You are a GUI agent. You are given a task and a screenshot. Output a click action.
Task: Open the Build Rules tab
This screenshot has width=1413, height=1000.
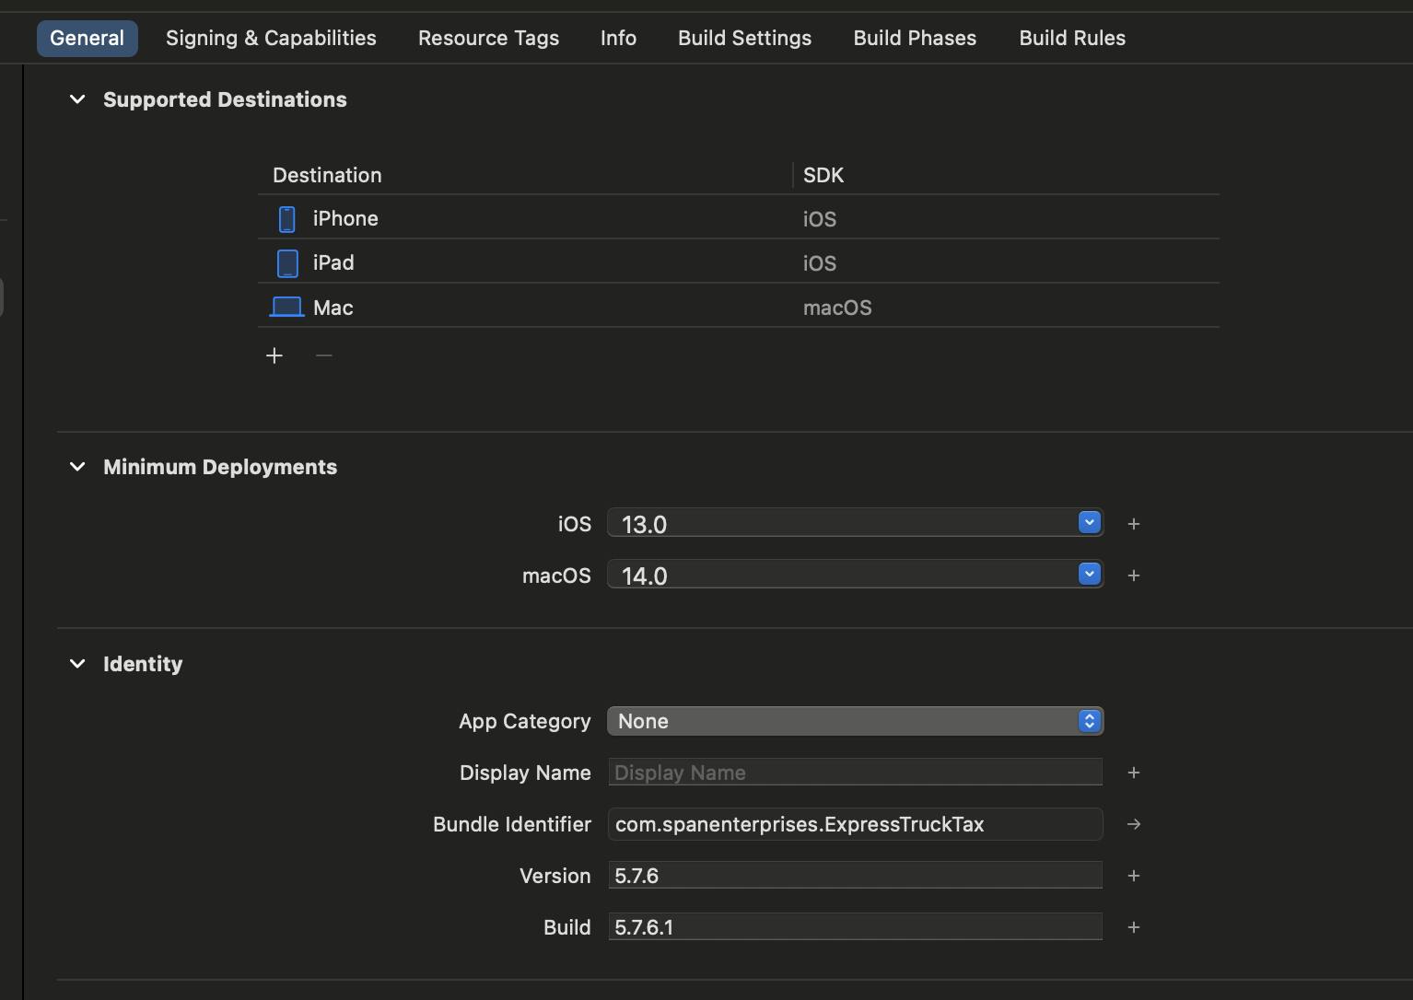pyautogui.click(x=1072, y=39)
